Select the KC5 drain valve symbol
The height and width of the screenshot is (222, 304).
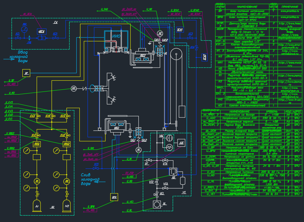[x=96, y=168]
